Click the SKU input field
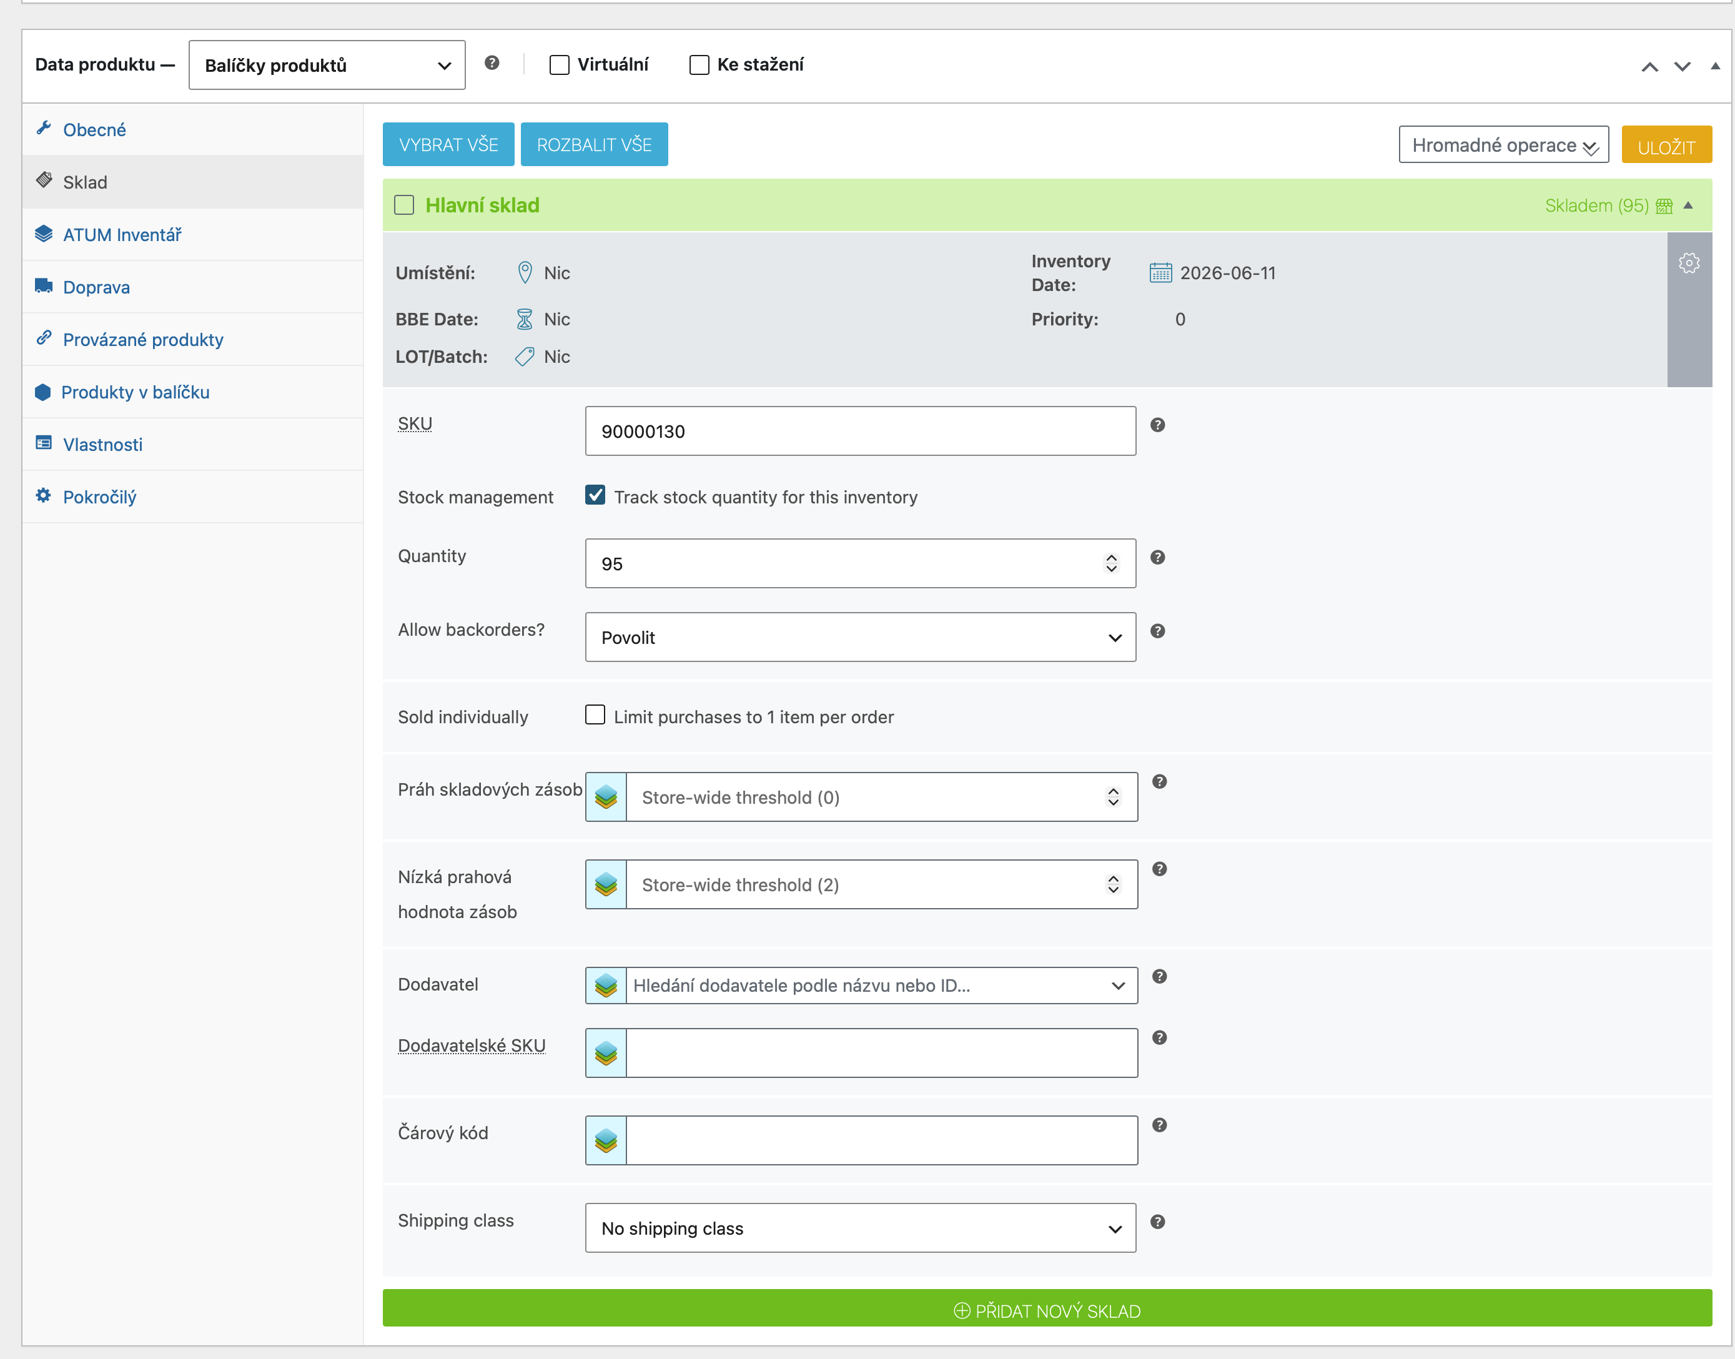The height and width of the screenshot is (1359, 1735). [x=861, y=432]
